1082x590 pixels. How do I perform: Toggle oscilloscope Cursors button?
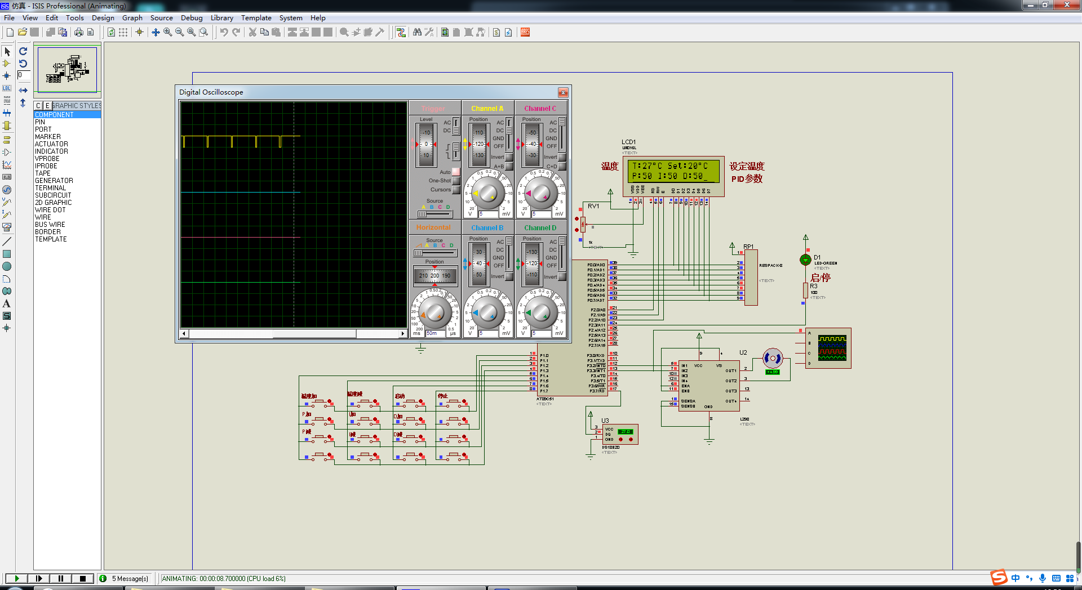(456, 190)
